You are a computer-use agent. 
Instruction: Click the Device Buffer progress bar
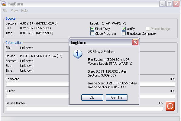point(84,109)
